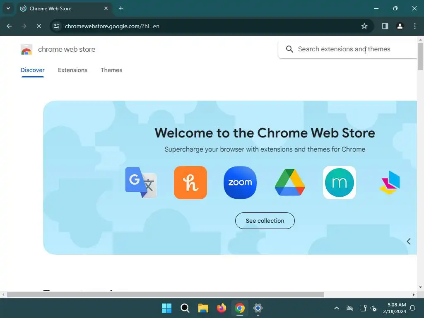Click the horizontal scrollbar thumb

pyautogui.click(x=165, y=294)
